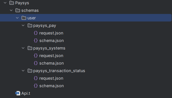Click the user folder icon
The height and width of the screenshot is (98, 172).
[x=24, y=18]
